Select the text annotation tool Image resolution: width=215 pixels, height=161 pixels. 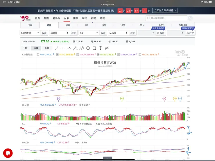[x=101, y=48]
